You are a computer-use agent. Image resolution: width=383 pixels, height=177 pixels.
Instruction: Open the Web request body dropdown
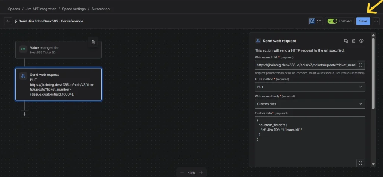click(x=310, y=104)
